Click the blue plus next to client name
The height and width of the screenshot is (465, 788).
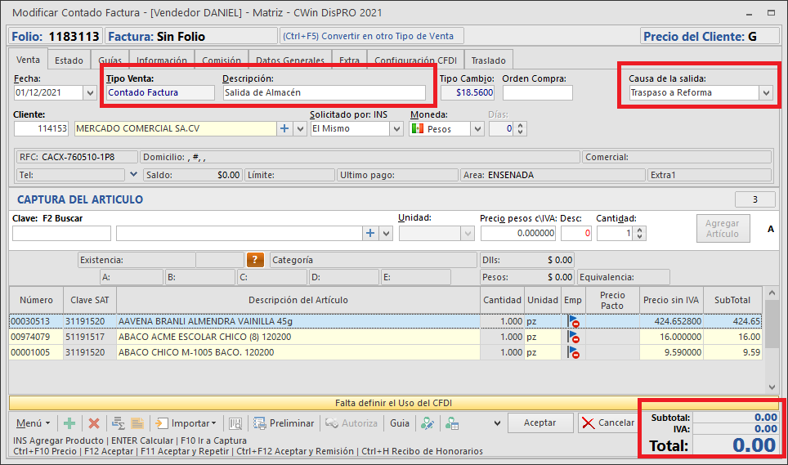[x=284, y=128]
